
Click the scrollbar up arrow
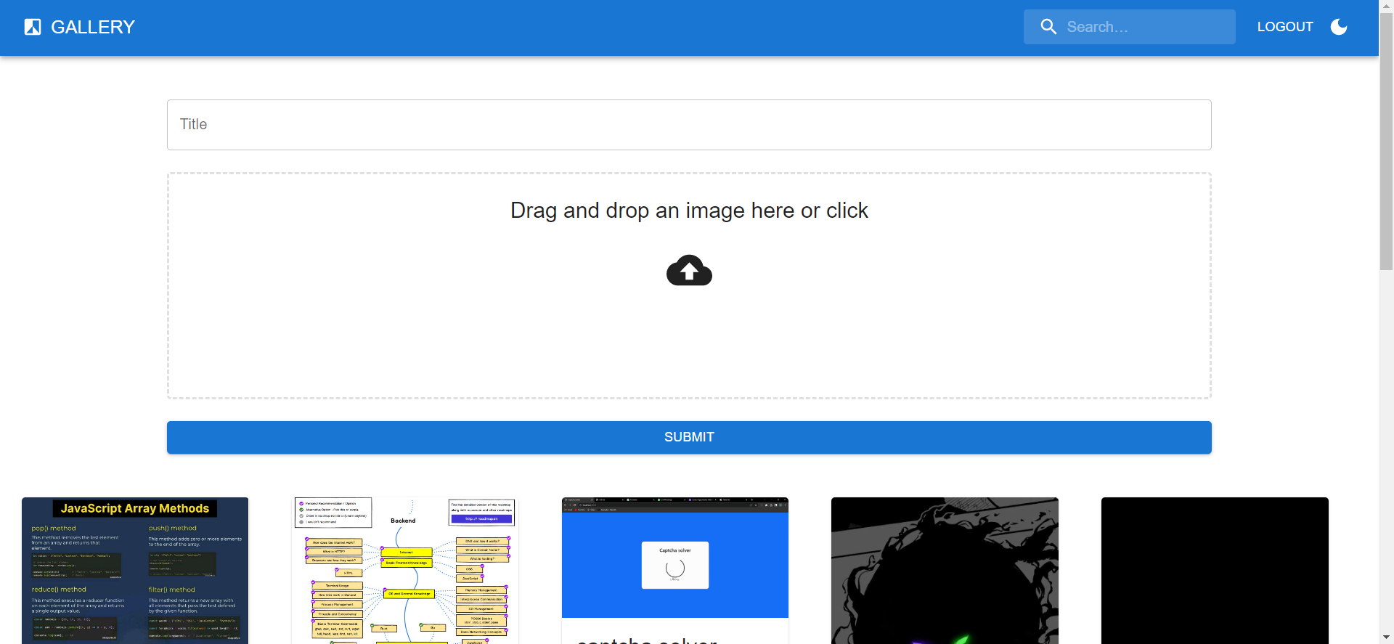click(x=1386, y=6)
